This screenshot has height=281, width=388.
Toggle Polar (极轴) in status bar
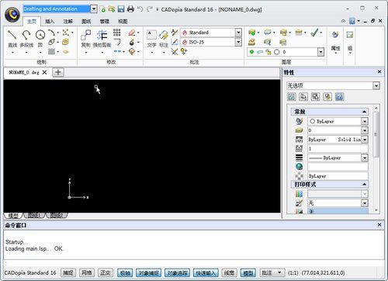coord(125,272)
